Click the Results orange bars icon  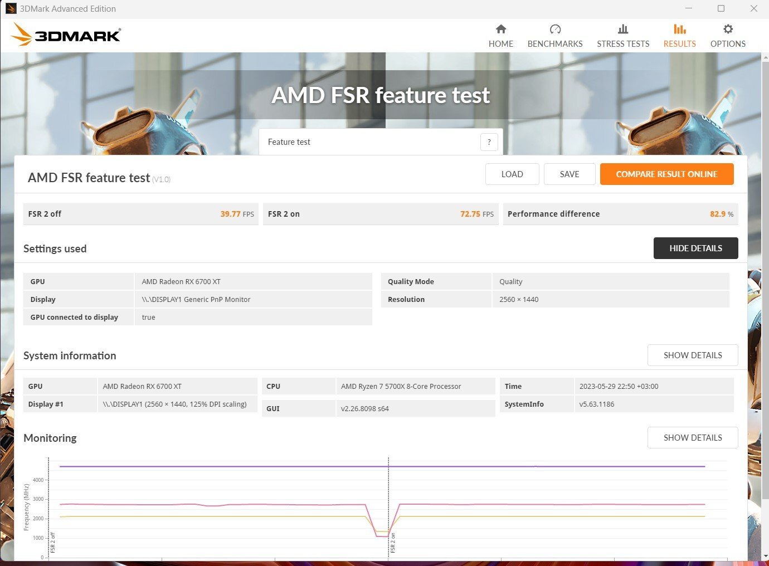click(x=679, y=29)
